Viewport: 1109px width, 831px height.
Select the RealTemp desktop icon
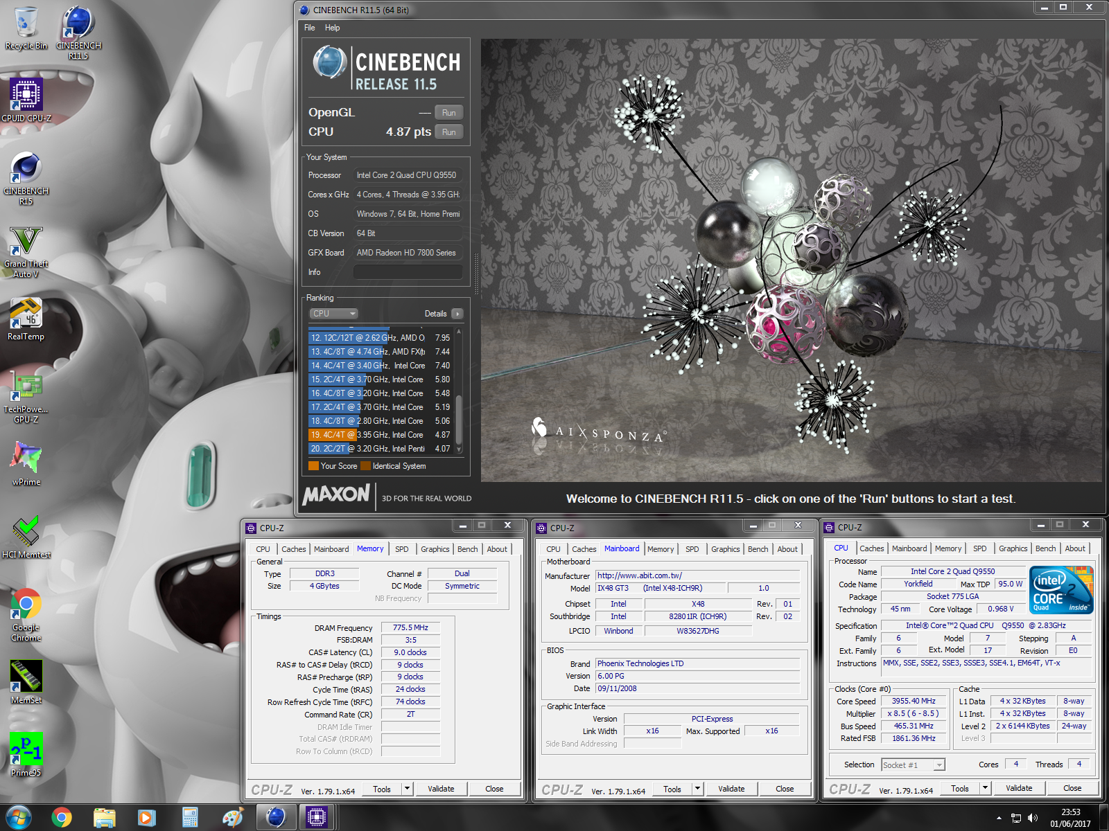click(x=26, y=319)
